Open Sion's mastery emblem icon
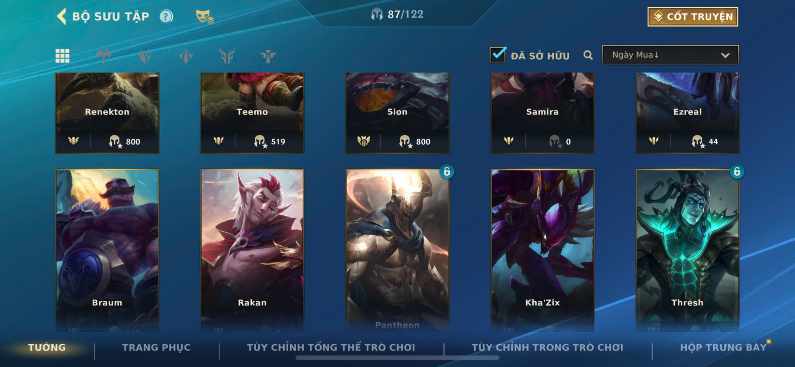This screenshot has width=795, height=367. (x=363, y=141)
